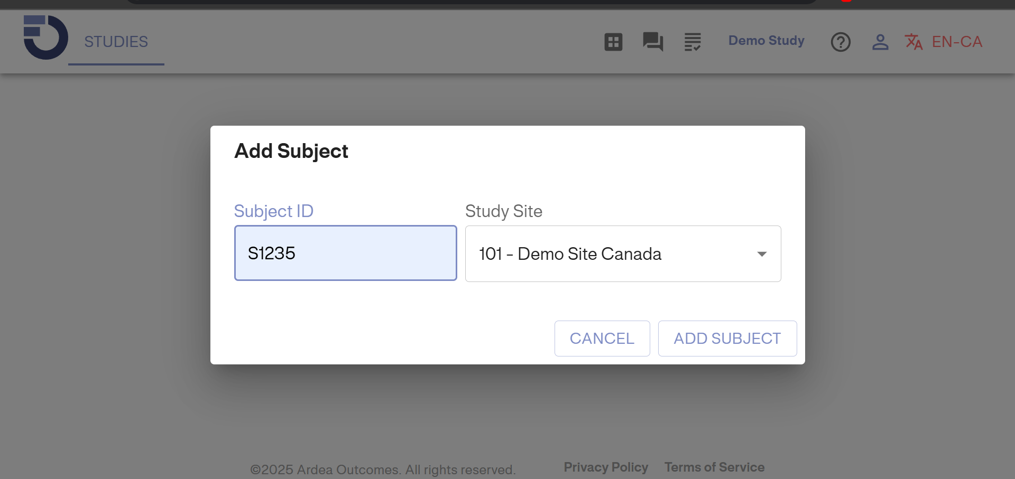
Task: Open the Privacy Policy link
Action: click(x=606, y=467)
